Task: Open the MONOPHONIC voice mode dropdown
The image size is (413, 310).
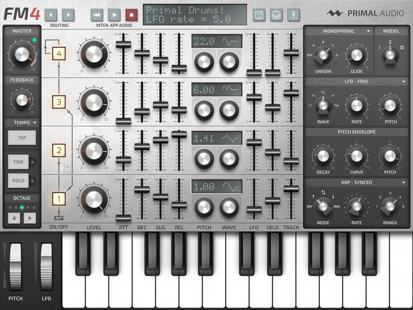Action: [339, 31]
